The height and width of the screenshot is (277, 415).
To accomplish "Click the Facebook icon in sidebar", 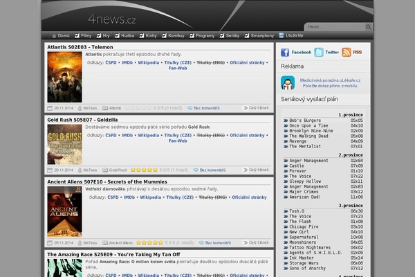I will point(285,53).
